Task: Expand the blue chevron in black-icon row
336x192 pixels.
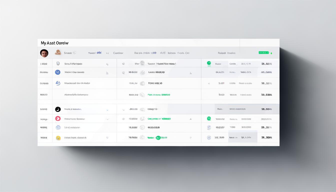Action: (x=107, y=110)
